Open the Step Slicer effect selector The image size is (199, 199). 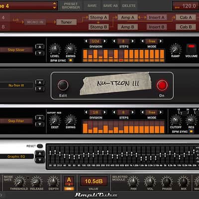pyautogui.click(x=16, y=50)
